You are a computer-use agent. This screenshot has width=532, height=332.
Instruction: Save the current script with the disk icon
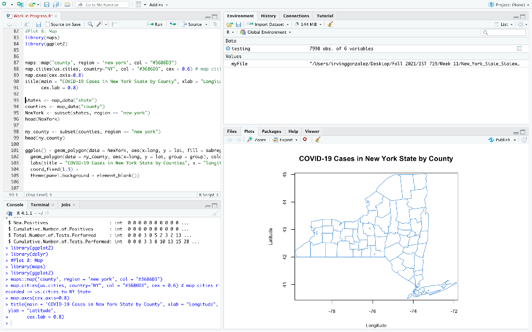pyautogui.click(x=39, y=24)
